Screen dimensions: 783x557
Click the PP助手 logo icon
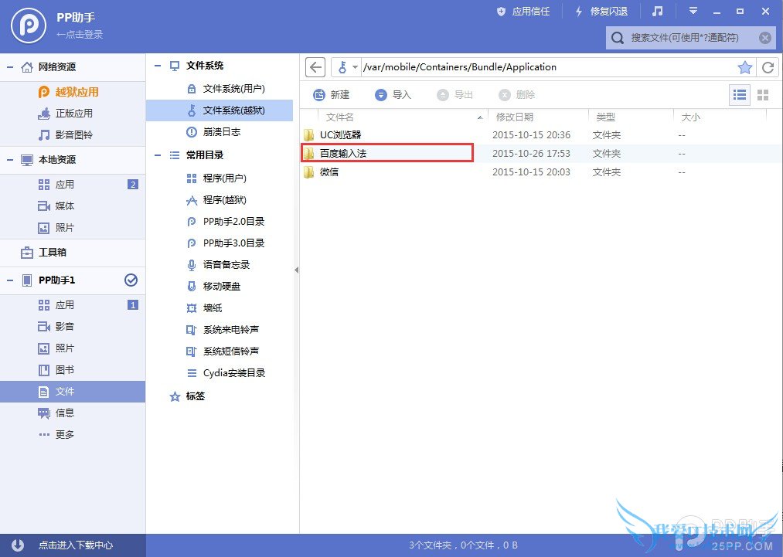pos(29,25)
